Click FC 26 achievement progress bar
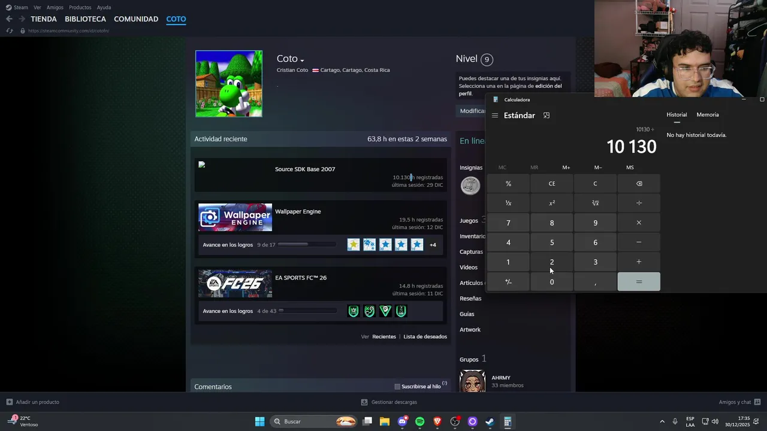This screenshot has width=767, height=431. pyautogui.click(x=307, y=311)
